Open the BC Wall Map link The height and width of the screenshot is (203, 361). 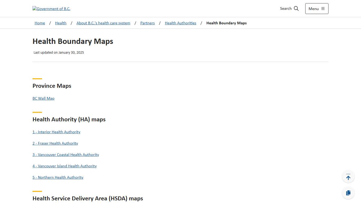click(x=43, y=98)
